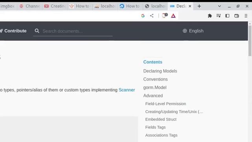Open the Brave Wallet icon
This screenshot has height=142, width=252.
point(237,16)
